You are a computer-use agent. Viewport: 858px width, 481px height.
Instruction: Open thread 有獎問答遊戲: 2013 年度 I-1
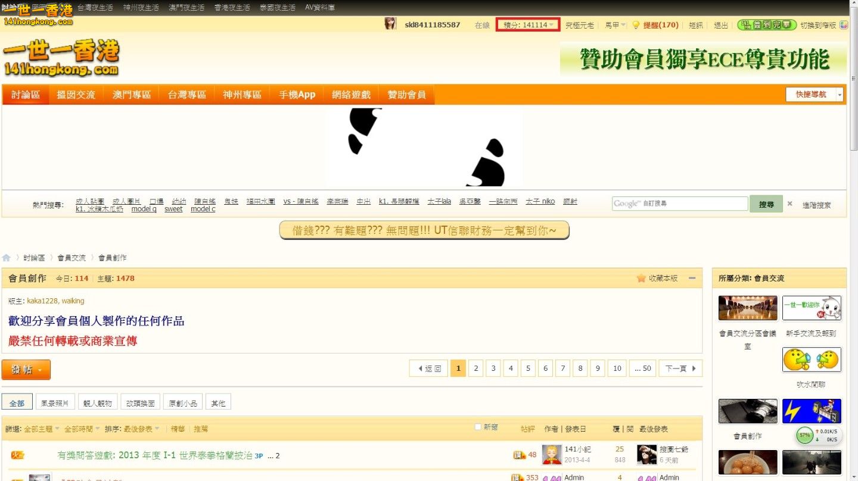click(x=155, y=455)
